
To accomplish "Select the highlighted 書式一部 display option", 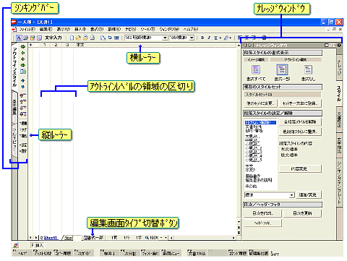I will (x=282, y=70).
